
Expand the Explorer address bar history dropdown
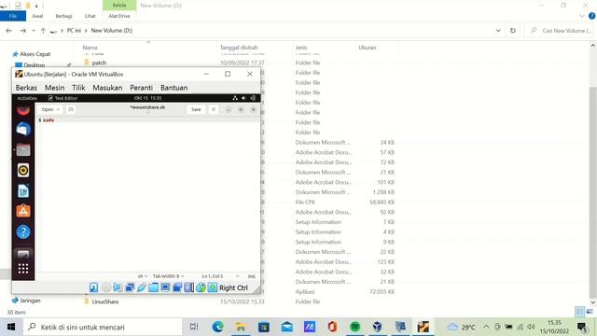click(498, 31)
